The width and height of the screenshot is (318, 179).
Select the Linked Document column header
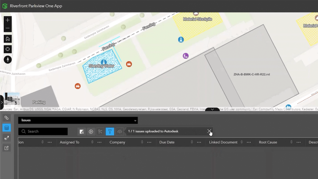223,142
